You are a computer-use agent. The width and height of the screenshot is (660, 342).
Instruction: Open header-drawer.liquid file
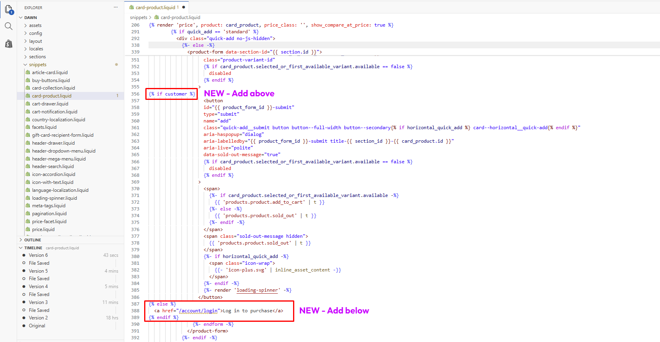[x=53, y=143]
